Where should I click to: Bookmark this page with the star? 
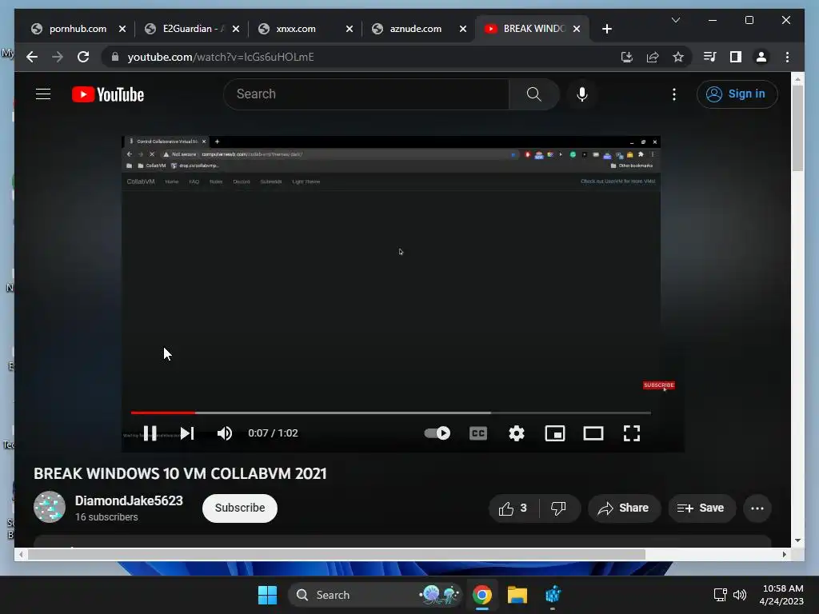tap(678, 57)
